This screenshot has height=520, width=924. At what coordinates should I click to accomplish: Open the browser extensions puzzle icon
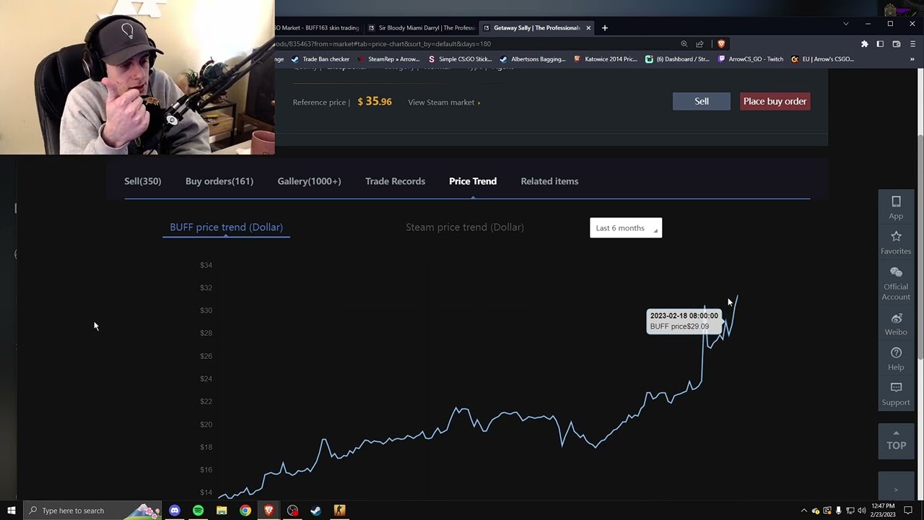tap(864, 44)
